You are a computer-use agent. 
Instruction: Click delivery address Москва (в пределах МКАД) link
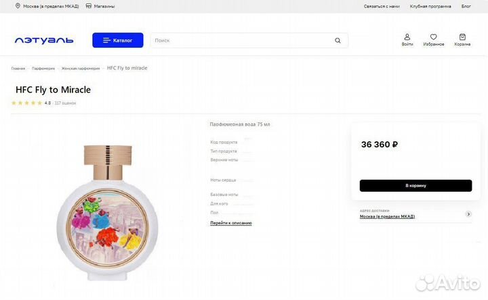[x=387, y=216]
